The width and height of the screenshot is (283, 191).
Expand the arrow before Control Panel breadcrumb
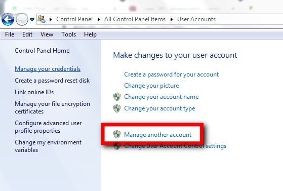[x=51, y=19]
